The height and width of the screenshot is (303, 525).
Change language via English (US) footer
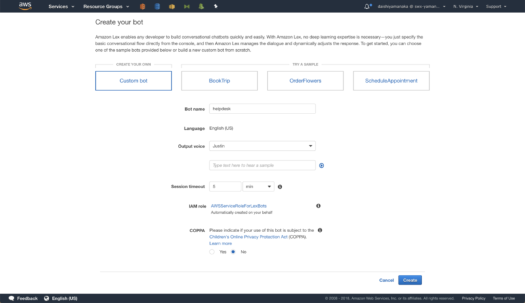tap(64, 298)
